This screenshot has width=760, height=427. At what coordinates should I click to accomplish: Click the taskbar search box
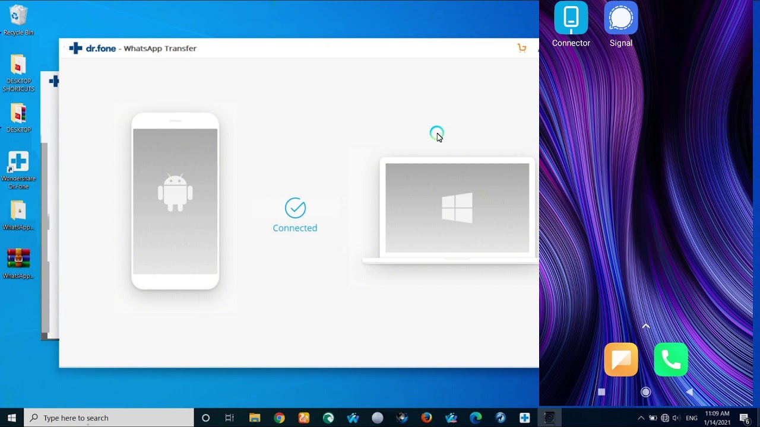[x=109, y=418]
